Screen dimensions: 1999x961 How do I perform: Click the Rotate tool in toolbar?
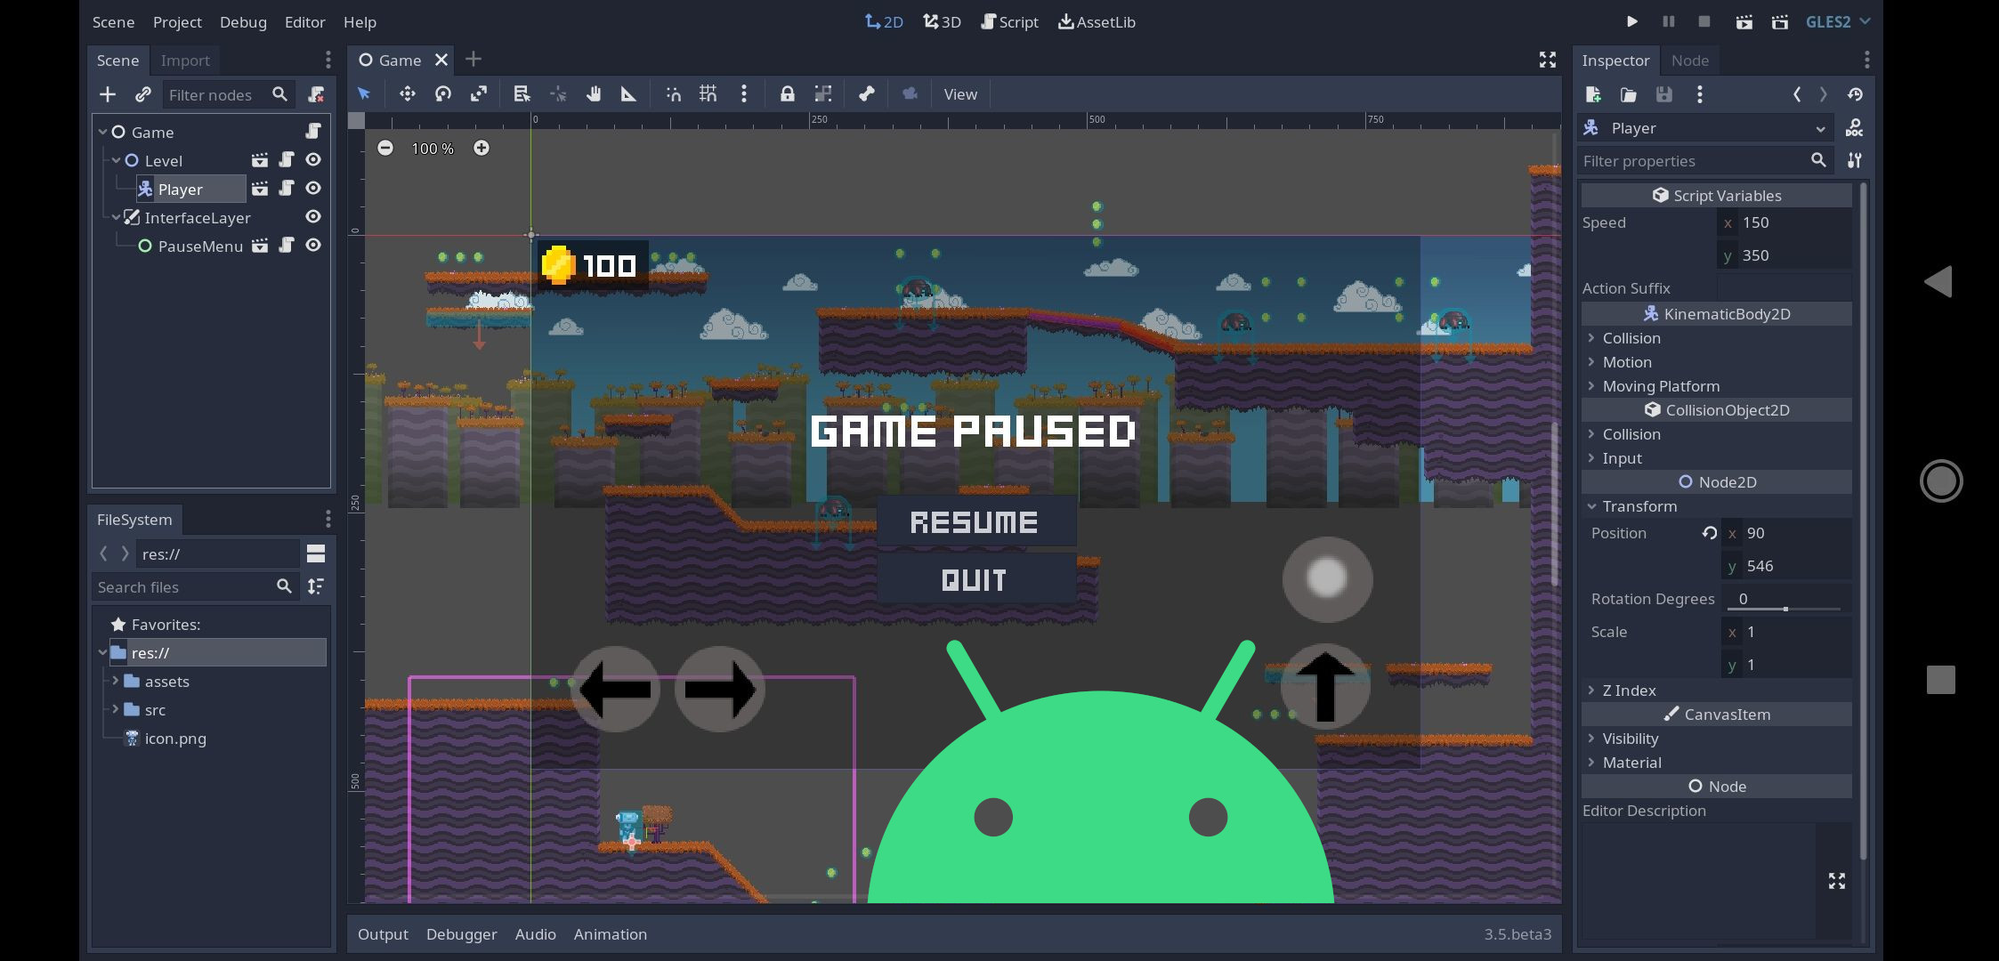pos(442,93)
